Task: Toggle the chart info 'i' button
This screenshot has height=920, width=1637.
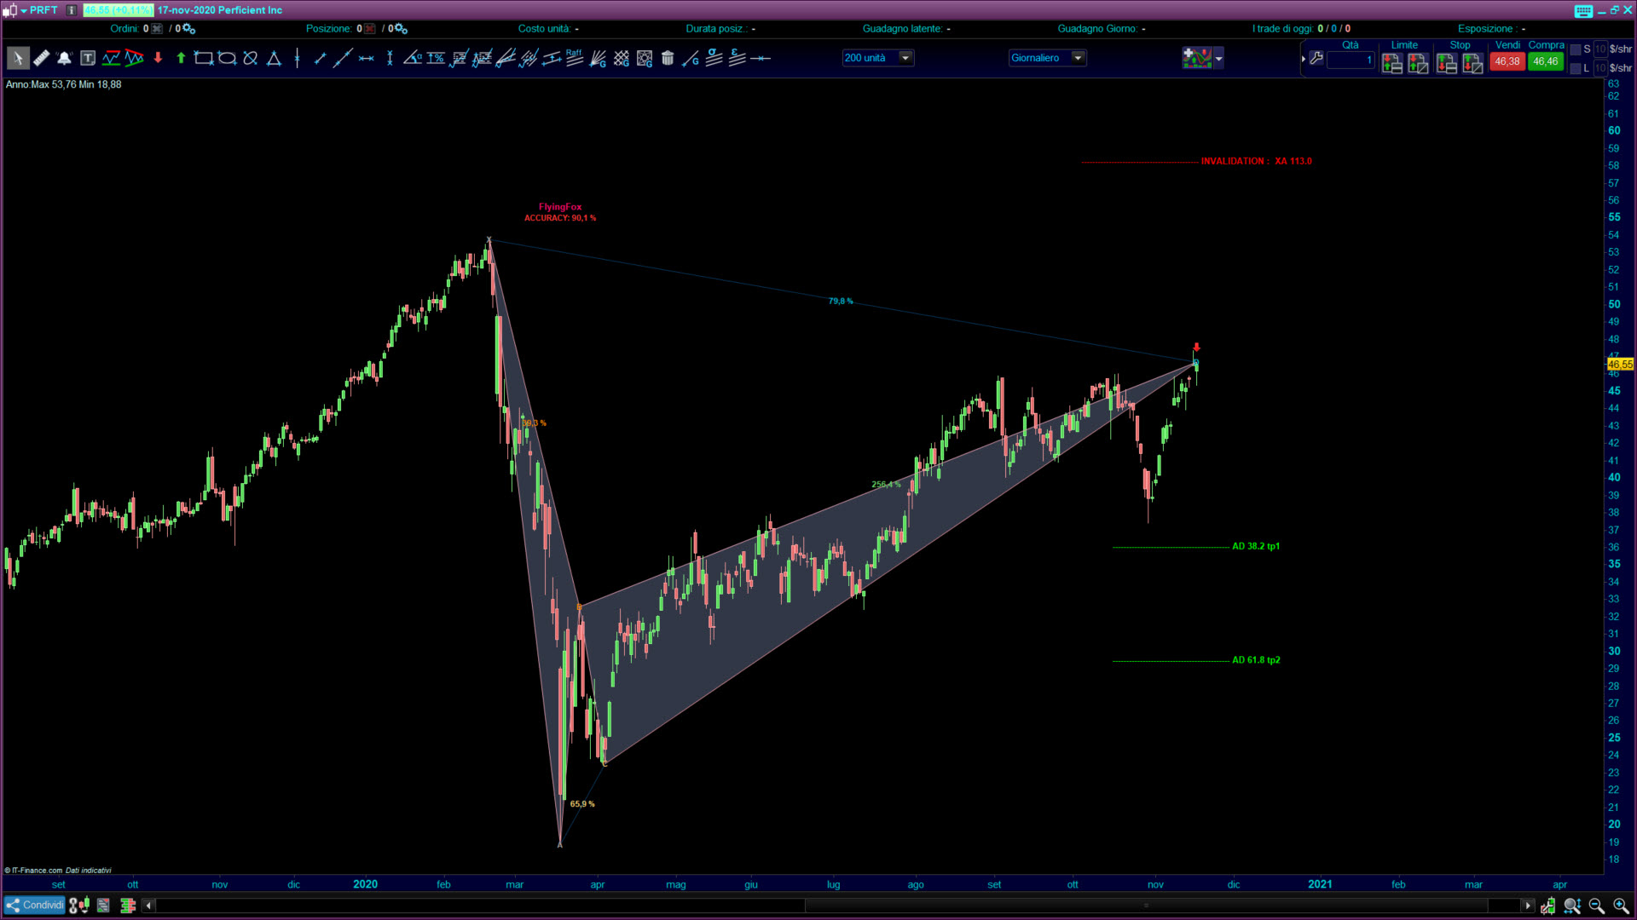Action: click(x=72, y=10)
